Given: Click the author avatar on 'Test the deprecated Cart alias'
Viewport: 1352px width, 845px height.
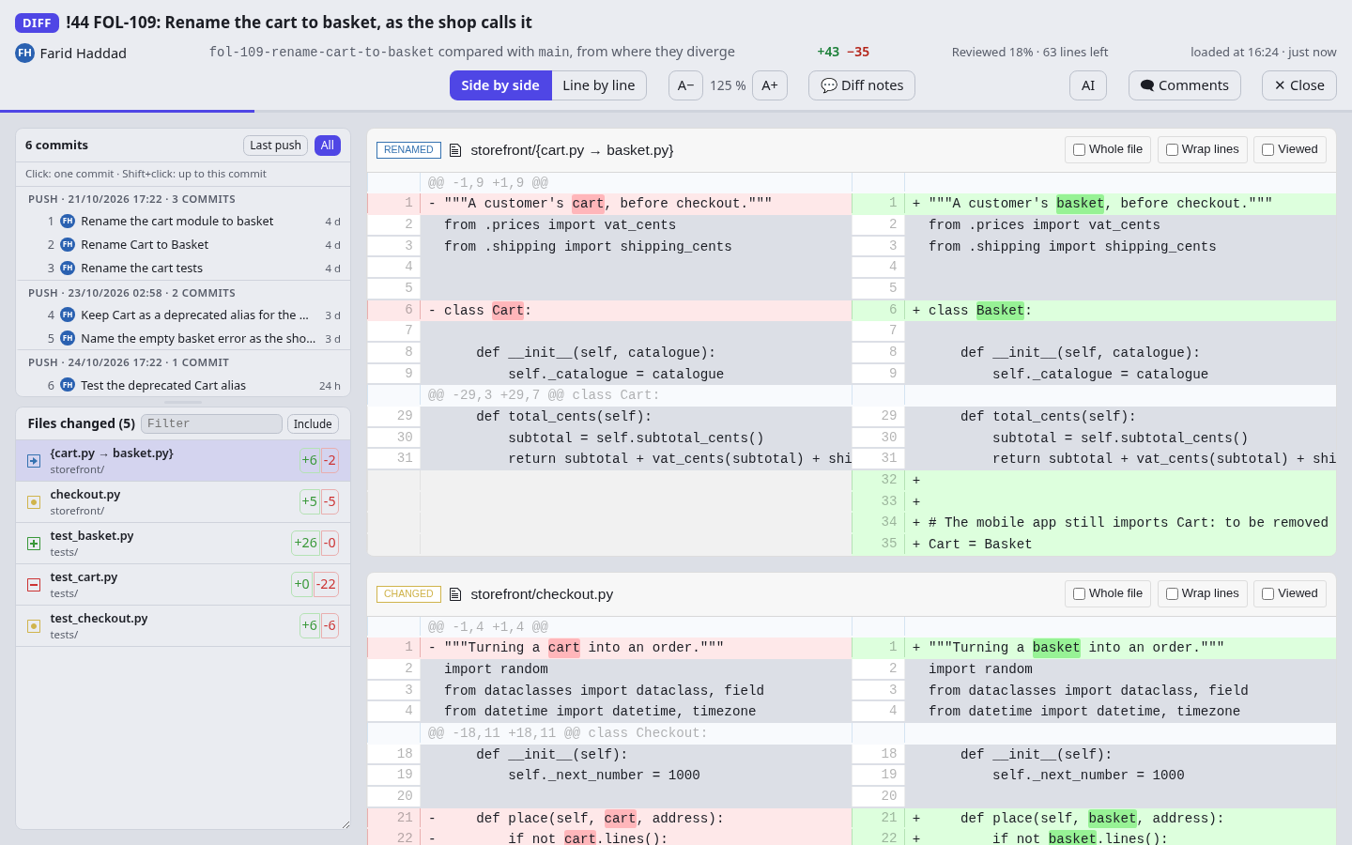Looking at the screenshot, I should [68, 385].
